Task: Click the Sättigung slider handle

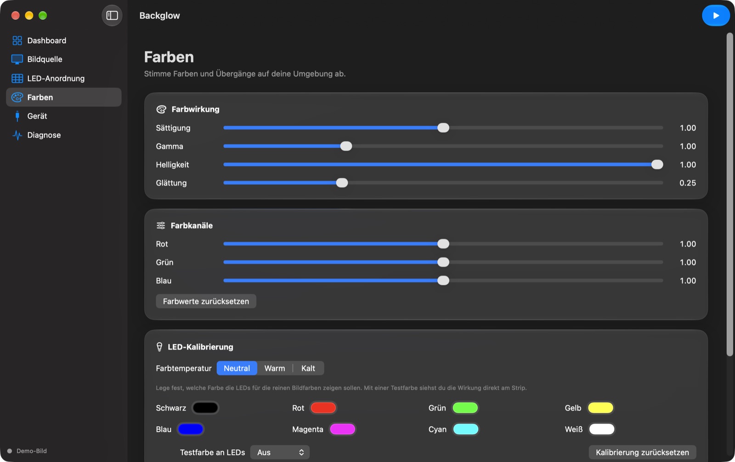Action: pos(443,128)
